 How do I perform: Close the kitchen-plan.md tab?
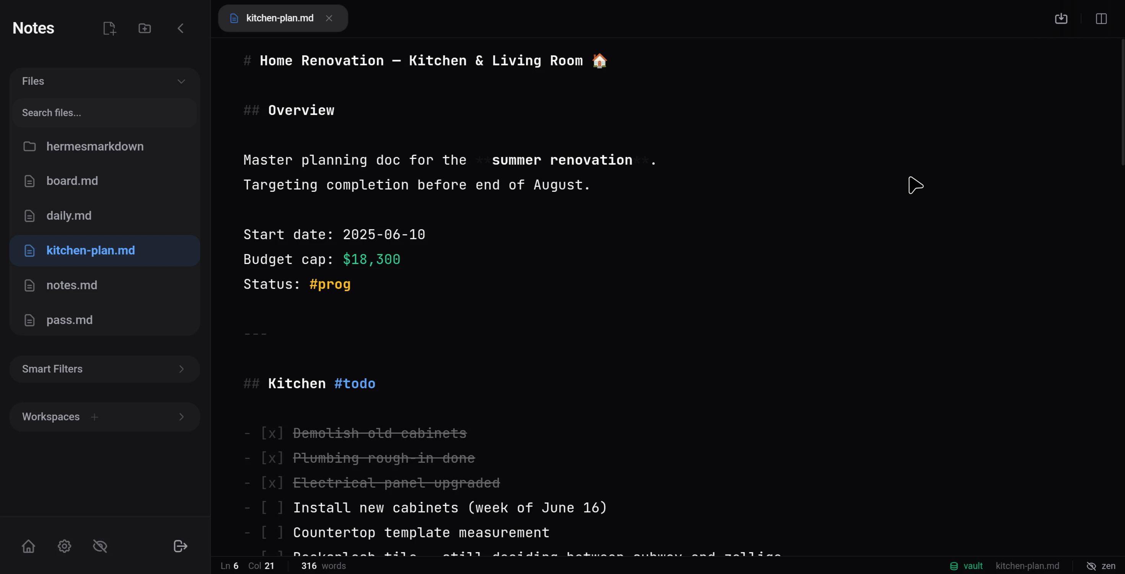[x=329, y=18]
